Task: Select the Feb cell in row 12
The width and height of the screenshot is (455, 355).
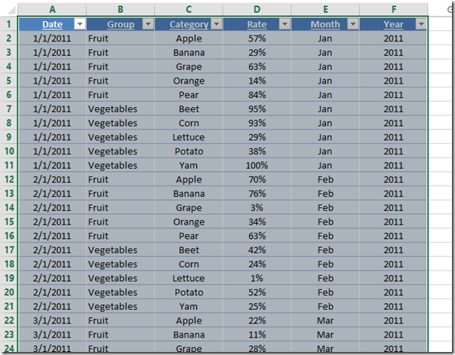Action: (x=325, y=179)
